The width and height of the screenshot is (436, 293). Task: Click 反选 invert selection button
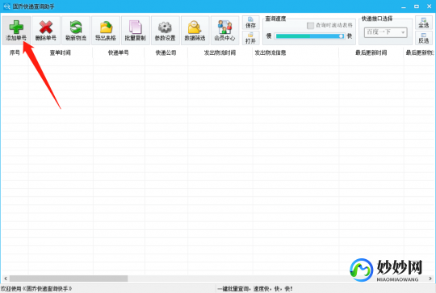[424, 38]
